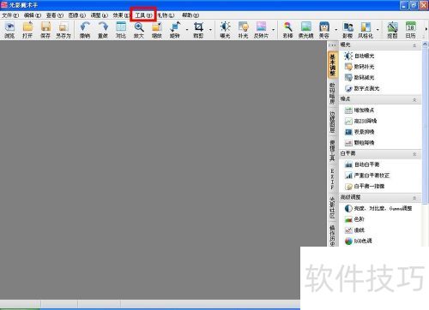Open the 工具 (Tools) menu
This screenshot has height=310, width=429.
143,15
